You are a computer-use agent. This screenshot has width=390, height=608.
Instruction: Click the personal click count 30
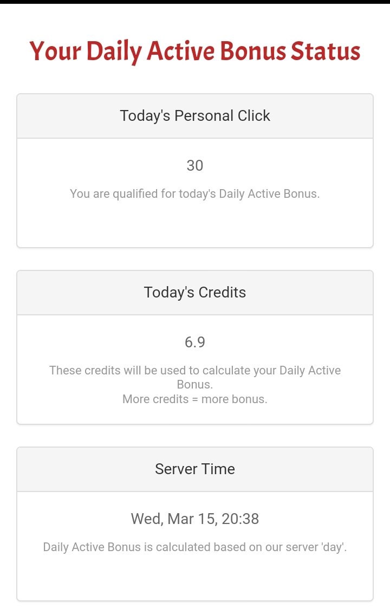(194, 166)
